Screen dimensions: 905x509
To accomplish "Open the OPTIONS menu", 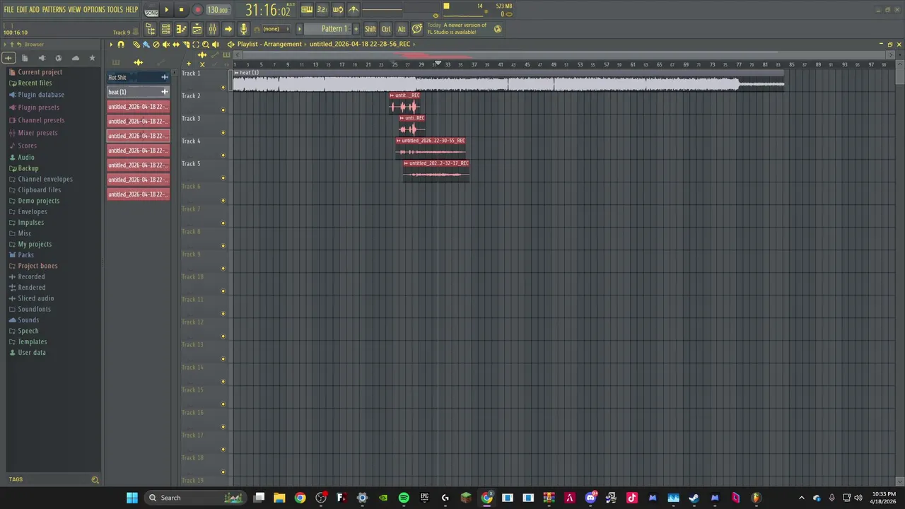I will pyautogui.click(x=94, y=9).
